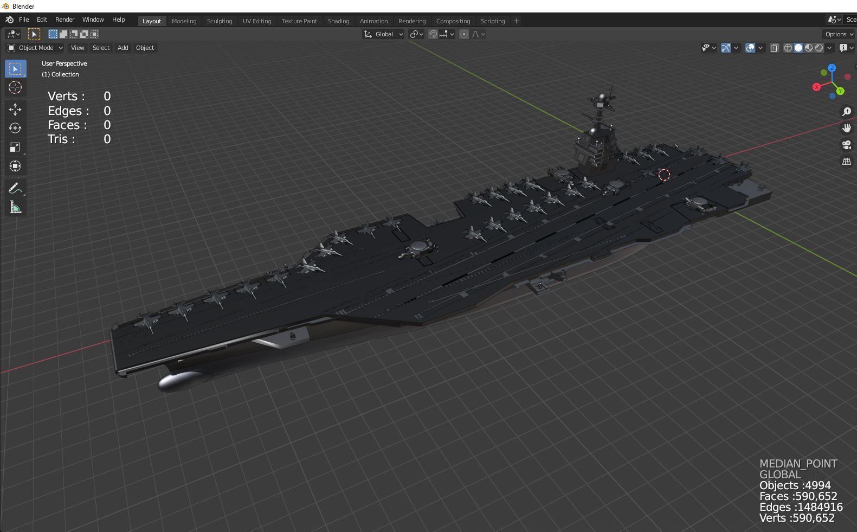Click the zoom magnifier viewport icon
The image size is (857, 532).
click(x=847, y=112)
